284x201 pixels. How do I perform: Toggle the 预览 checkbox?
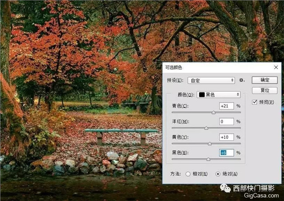coord(254,102)
